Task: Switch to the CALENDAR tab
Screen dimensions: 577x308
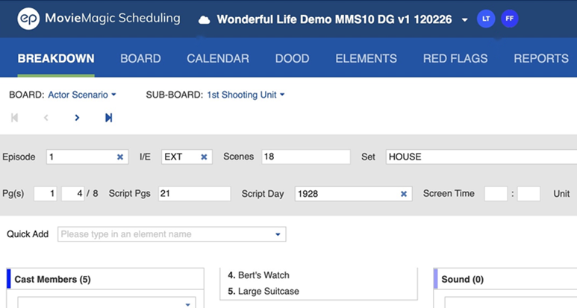Action: point(218,58)
